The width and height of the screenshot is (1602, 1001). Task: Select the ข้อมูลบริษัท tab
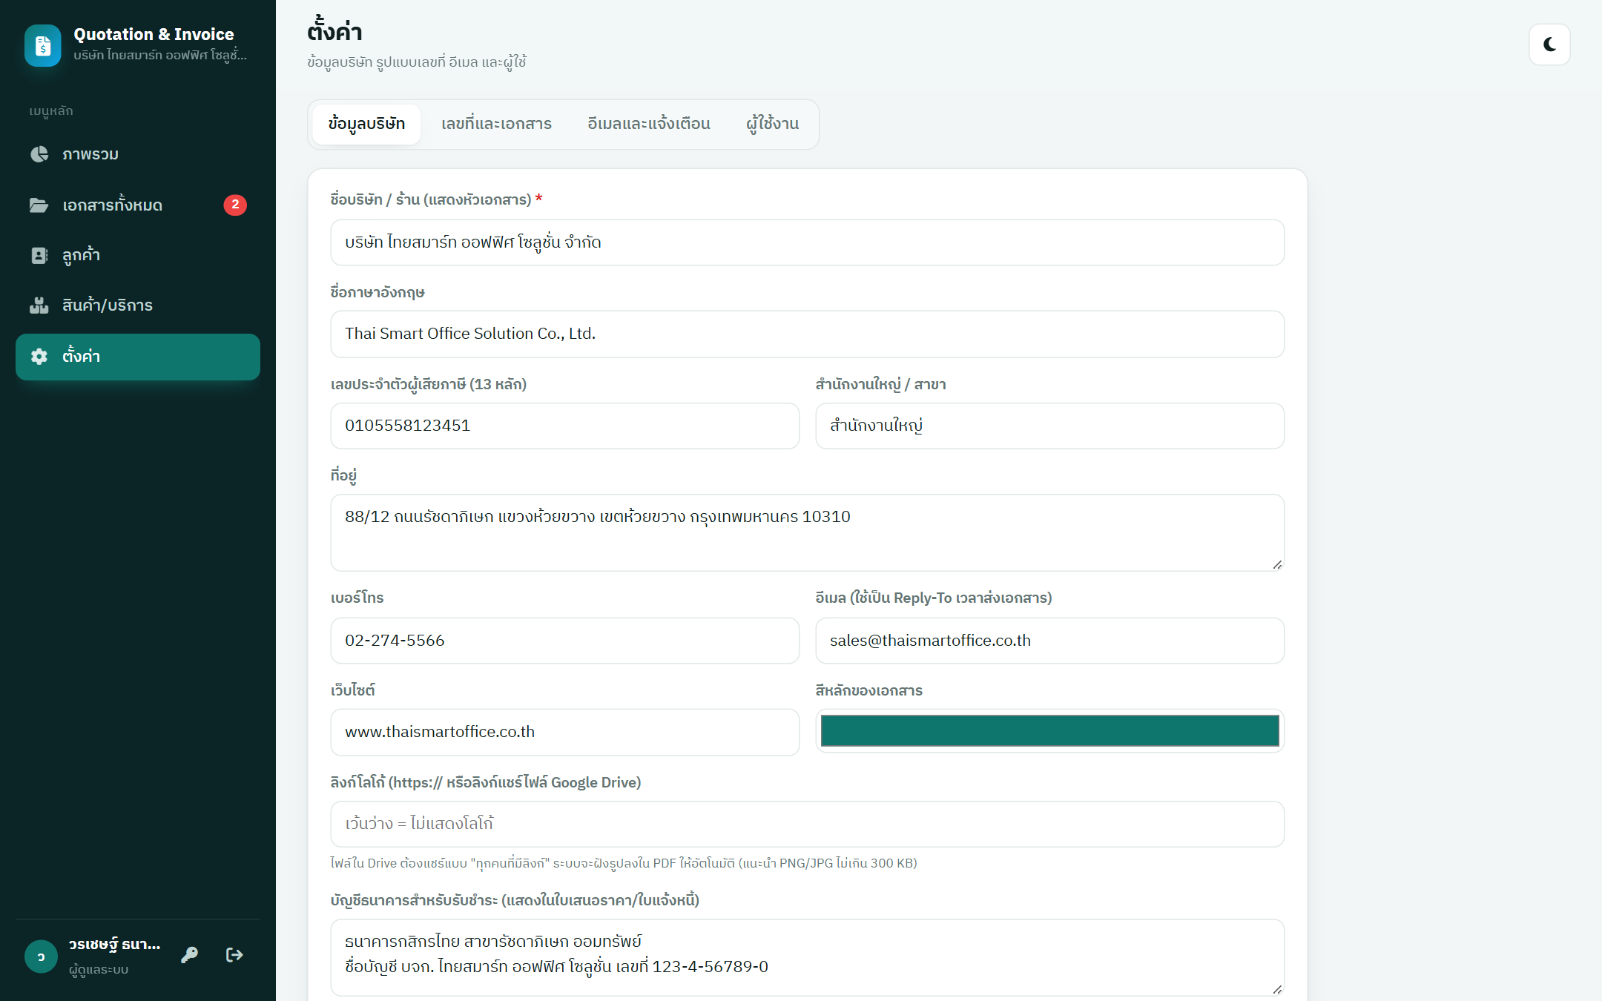(366, 124)
